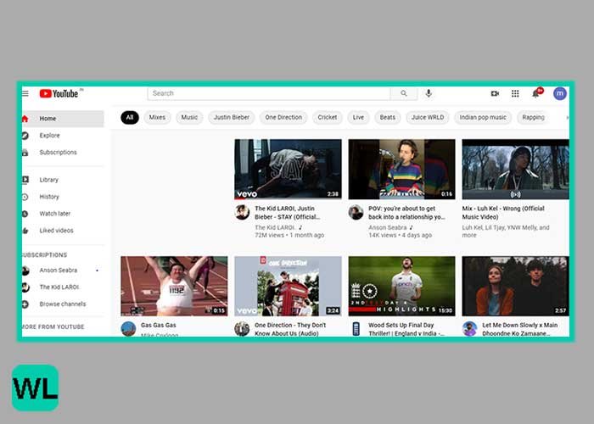Open The Kid LAROI subscription channel
This screenshot has width=594, height=424.
[x=63, y=287]
